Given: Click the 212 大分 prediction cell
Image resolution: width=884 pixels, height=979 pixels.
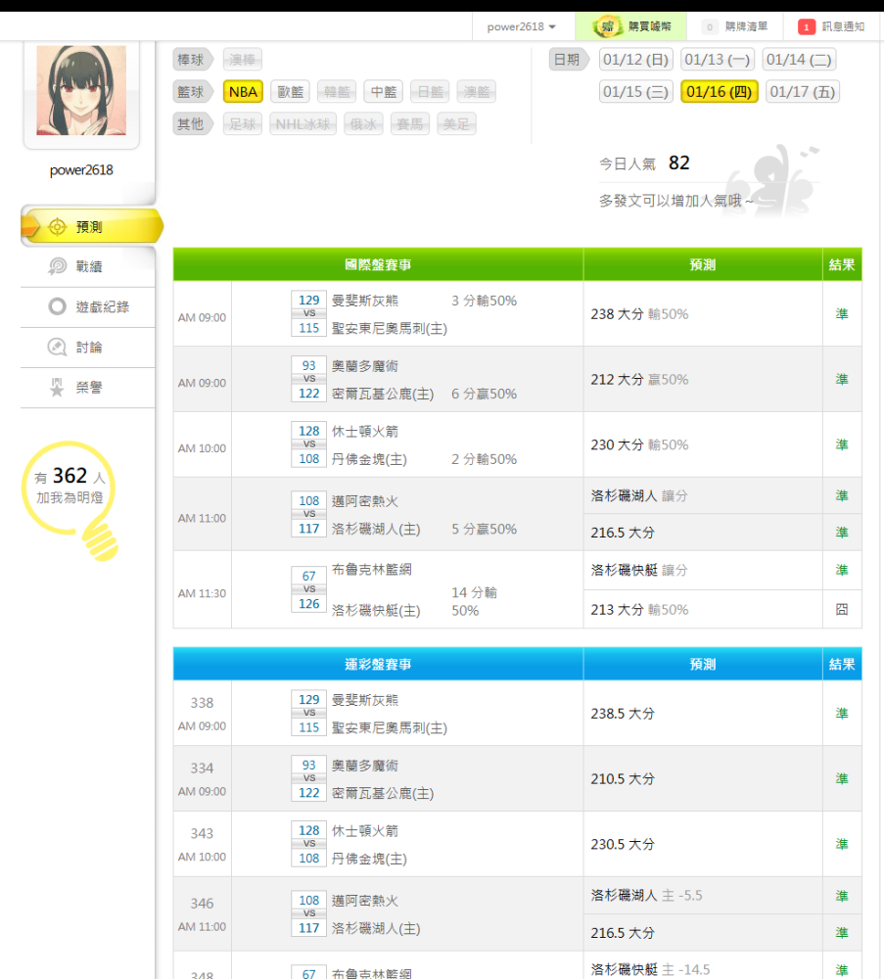Looking at the screenshot, I should pyautogui.click(x=703, y=380).
